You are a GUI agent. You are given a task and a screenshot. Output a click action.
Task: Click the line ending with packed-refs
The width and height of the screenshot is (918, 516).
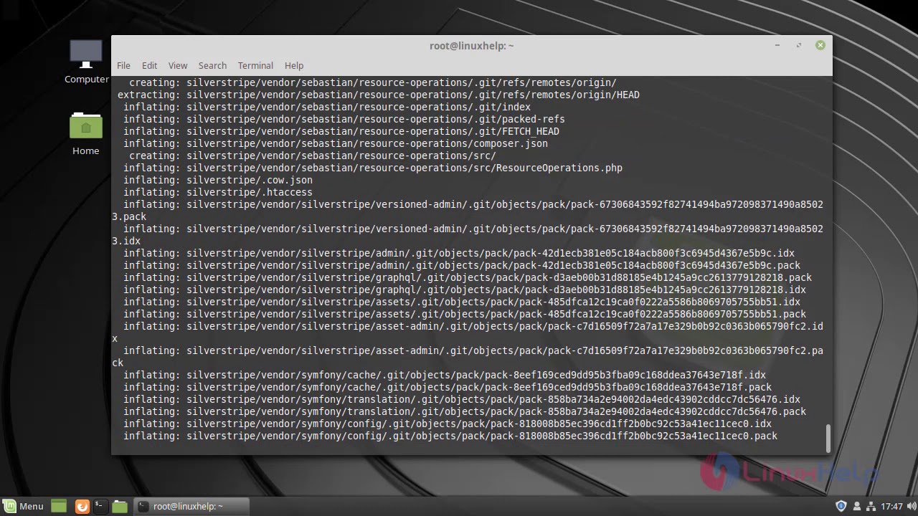[x=344, y=119]
